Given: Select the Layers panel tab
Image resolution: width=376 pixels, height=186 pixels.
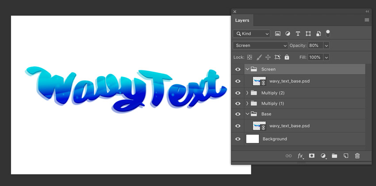Looking at the screenshot, I should [x=242, y=20].
